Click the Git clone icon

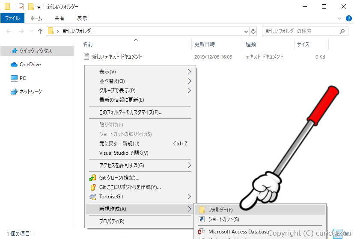(92, 178)
